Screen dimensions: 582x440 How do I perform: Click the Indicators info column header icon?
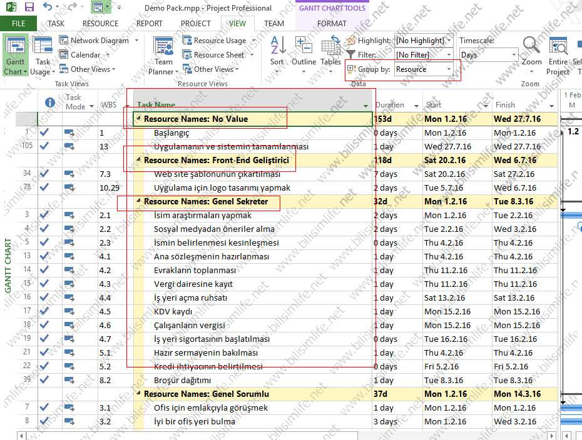(x=49, y=102)
